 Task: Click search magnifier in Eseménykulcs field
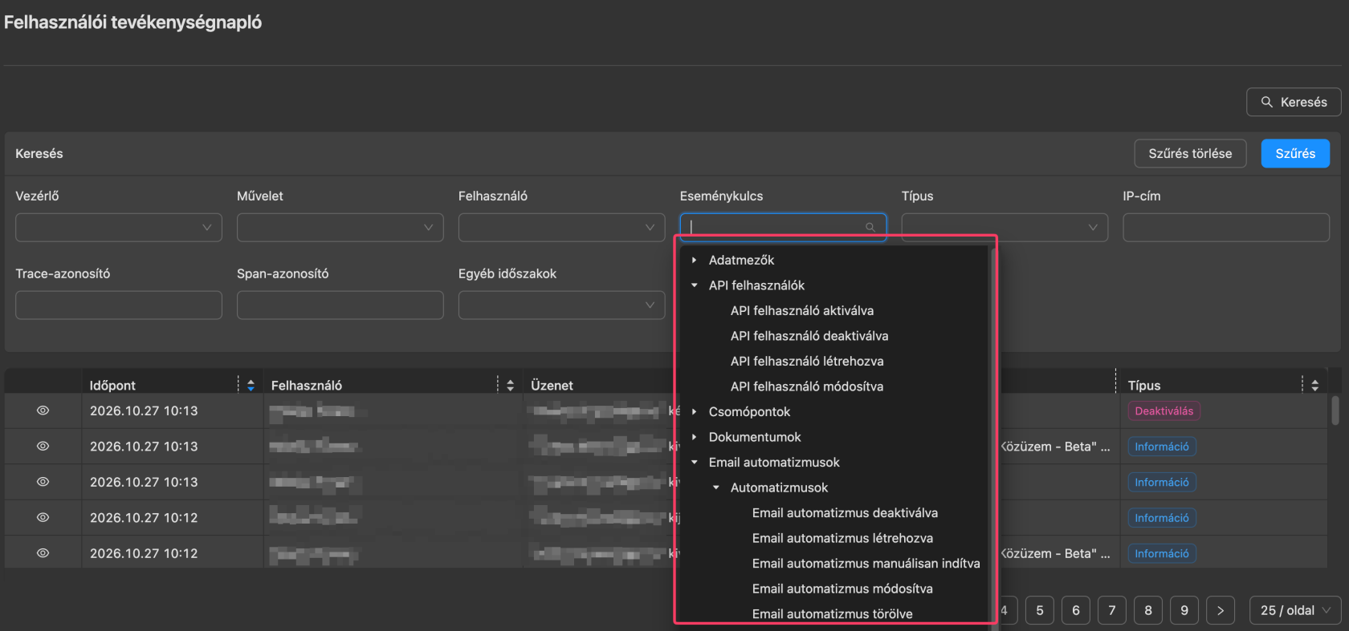pos(870,228)
